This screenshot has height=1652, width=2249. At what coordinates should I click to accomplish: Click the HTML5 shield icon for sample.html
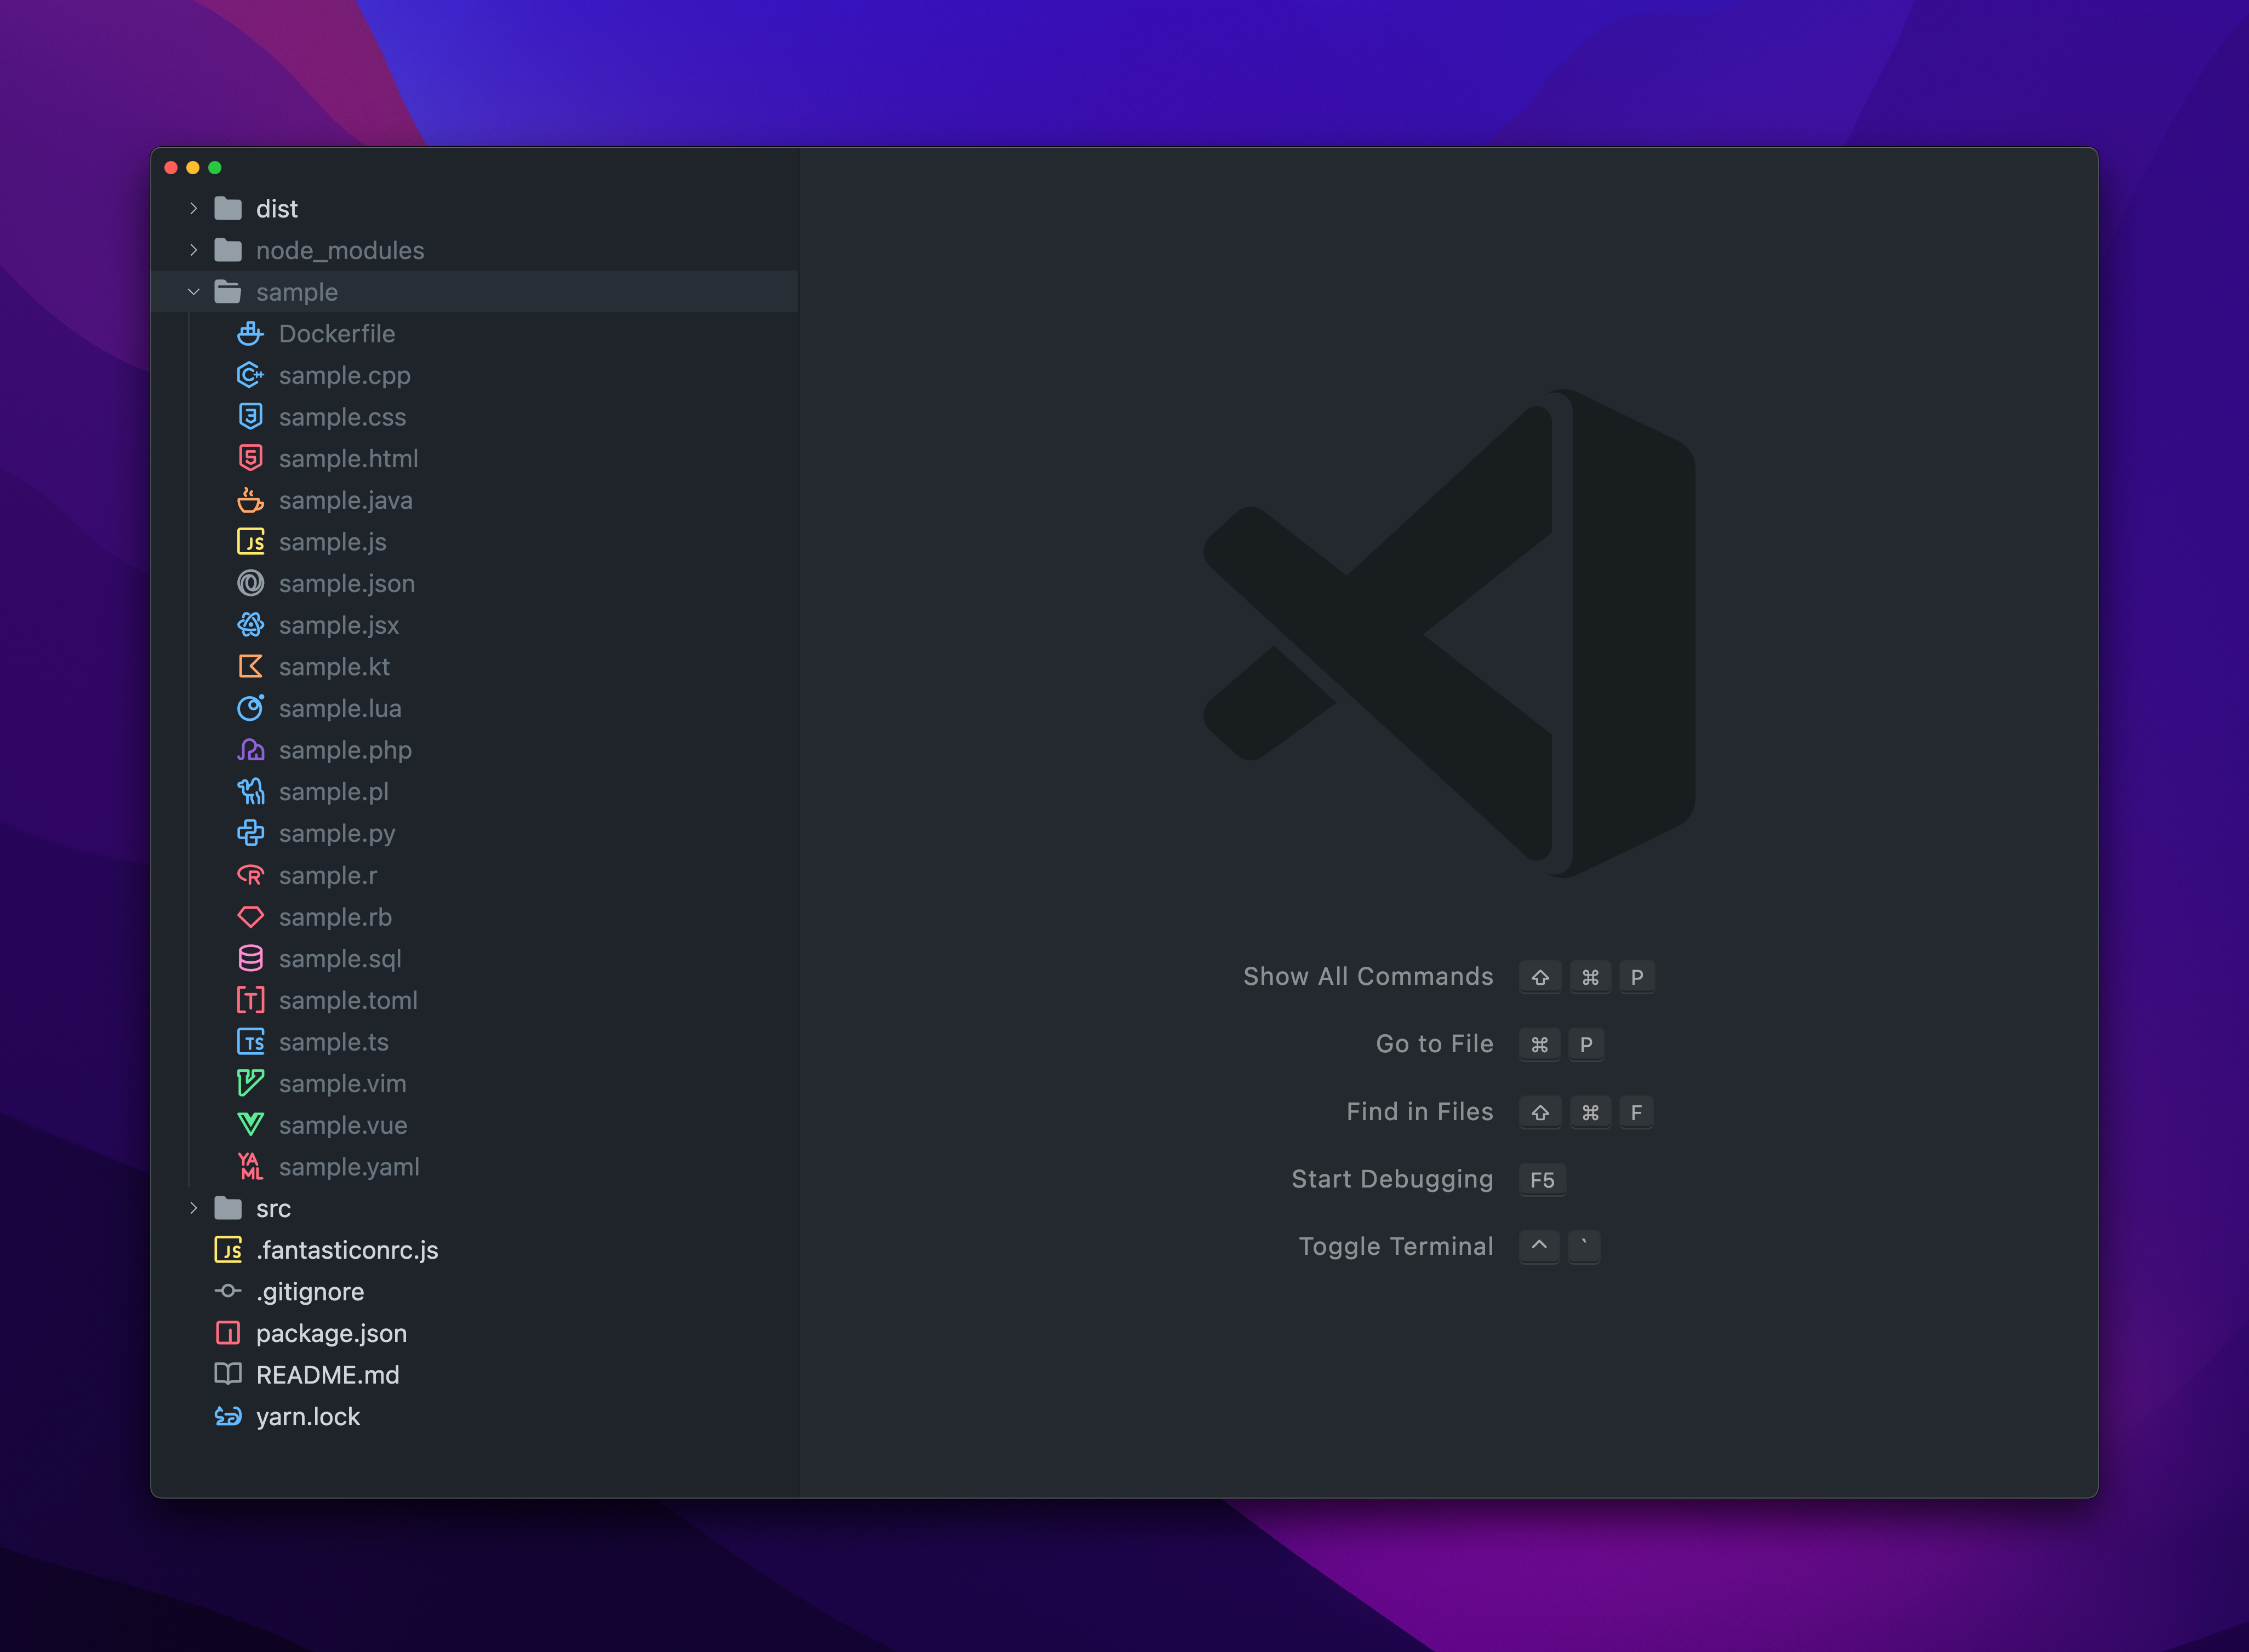pyautogui.click(x=250, y=458)
